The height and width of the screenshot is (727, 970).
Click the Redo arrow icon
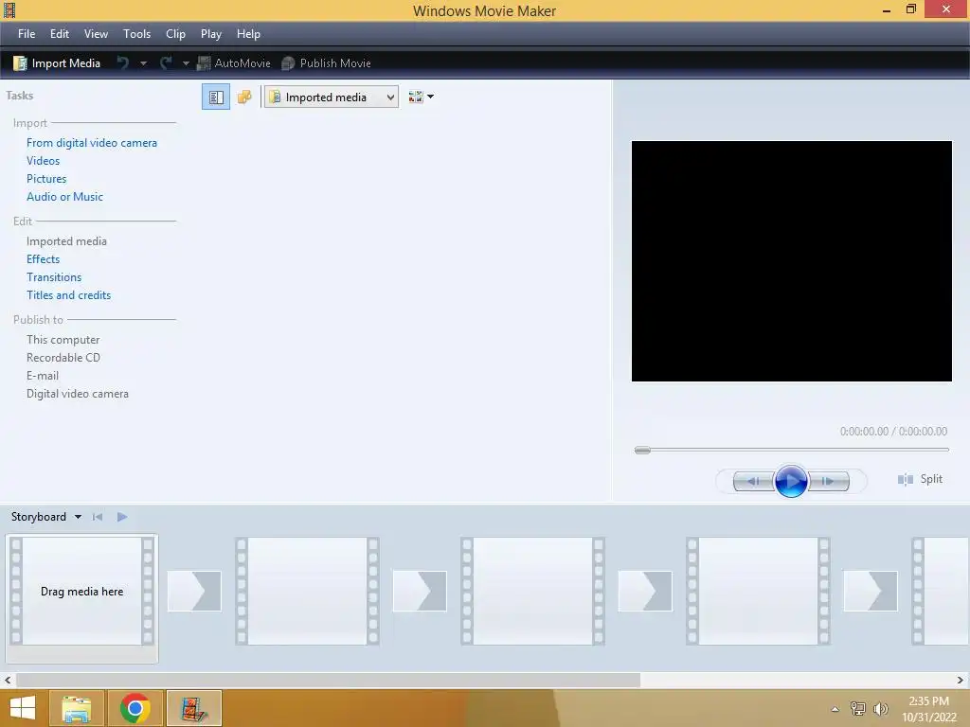[166, 63]
